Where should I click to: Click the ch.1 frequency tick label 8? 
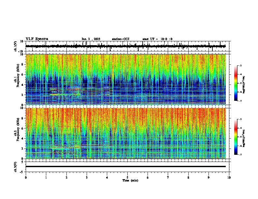point(22,64)
